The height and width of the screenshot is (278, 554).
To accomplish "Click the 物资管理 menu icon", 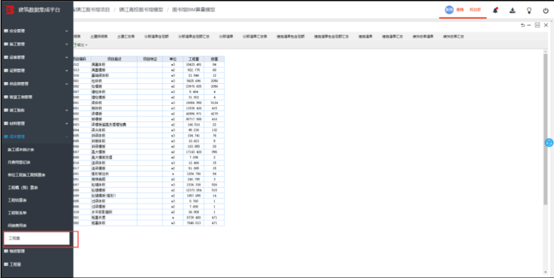I will pos(6,251).
